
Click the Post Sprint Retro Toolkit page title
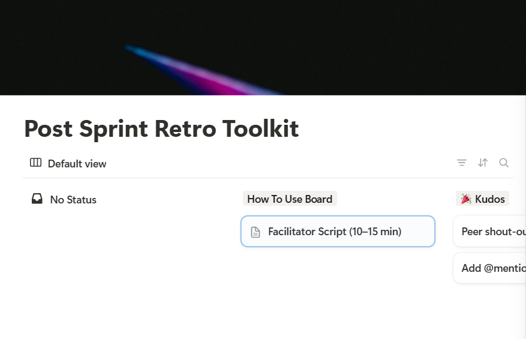161,129
